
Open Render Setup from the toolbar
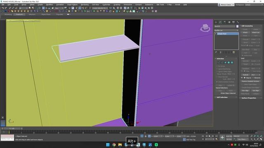139,8
